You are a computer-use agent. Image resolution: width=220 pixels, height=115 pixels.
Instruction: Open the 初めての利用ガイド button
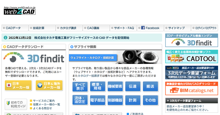tap(16, 104)
